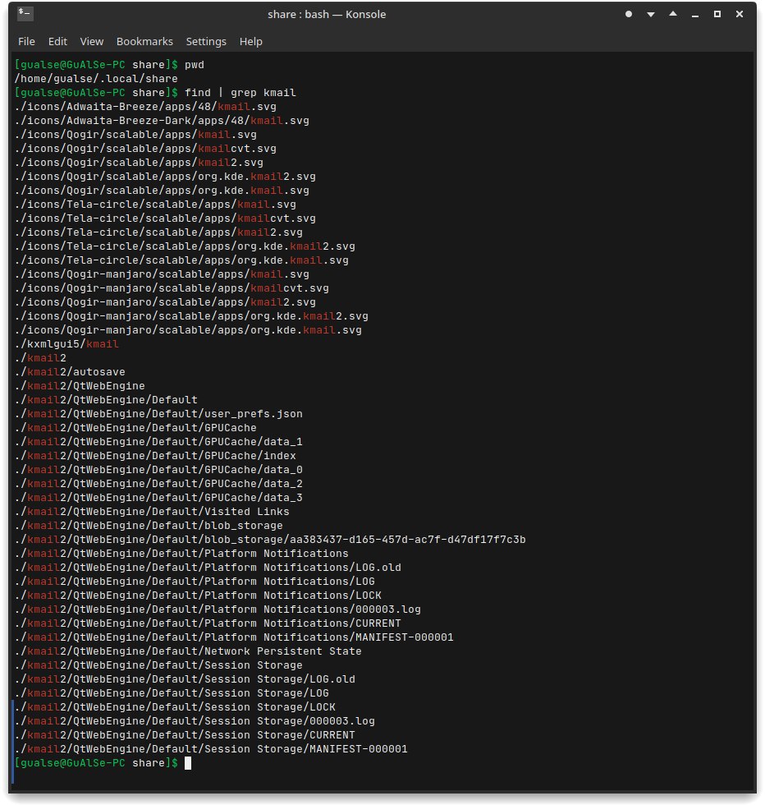The width and height of the screenshot is (765, 805).
Task: Click the 'Network Persistent State' line
Action: point(188,651)
